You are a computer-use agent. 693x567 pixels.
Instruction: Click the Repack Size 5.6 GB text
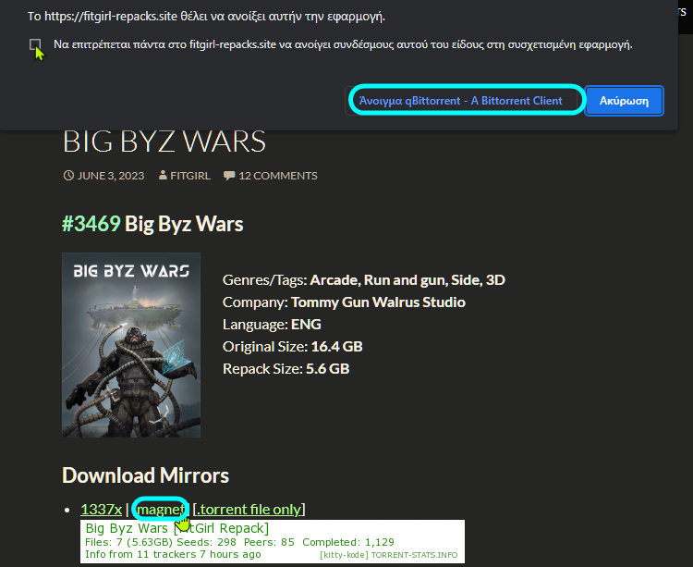coord(286,368)
